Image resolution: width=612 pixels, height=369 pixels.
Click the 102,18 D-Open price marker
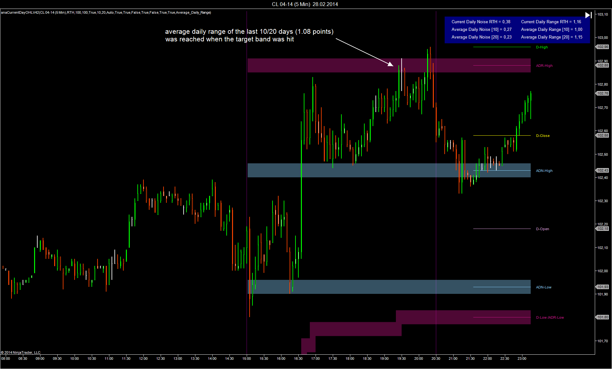tap(602, 229)
